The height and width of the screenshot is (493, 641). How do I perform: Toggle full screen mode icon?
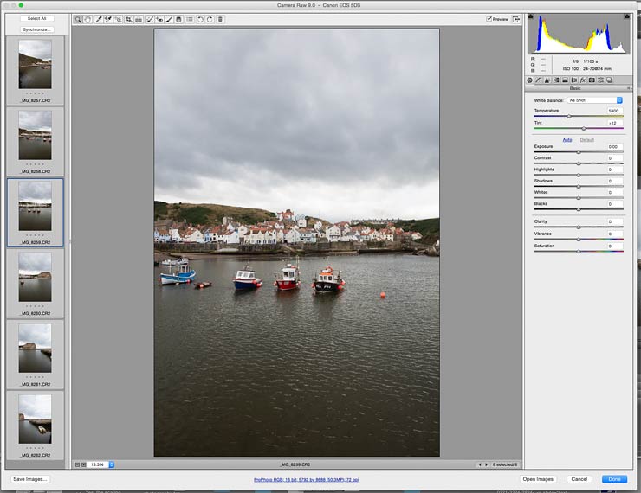pyautogui.click(x=516, y=19)
